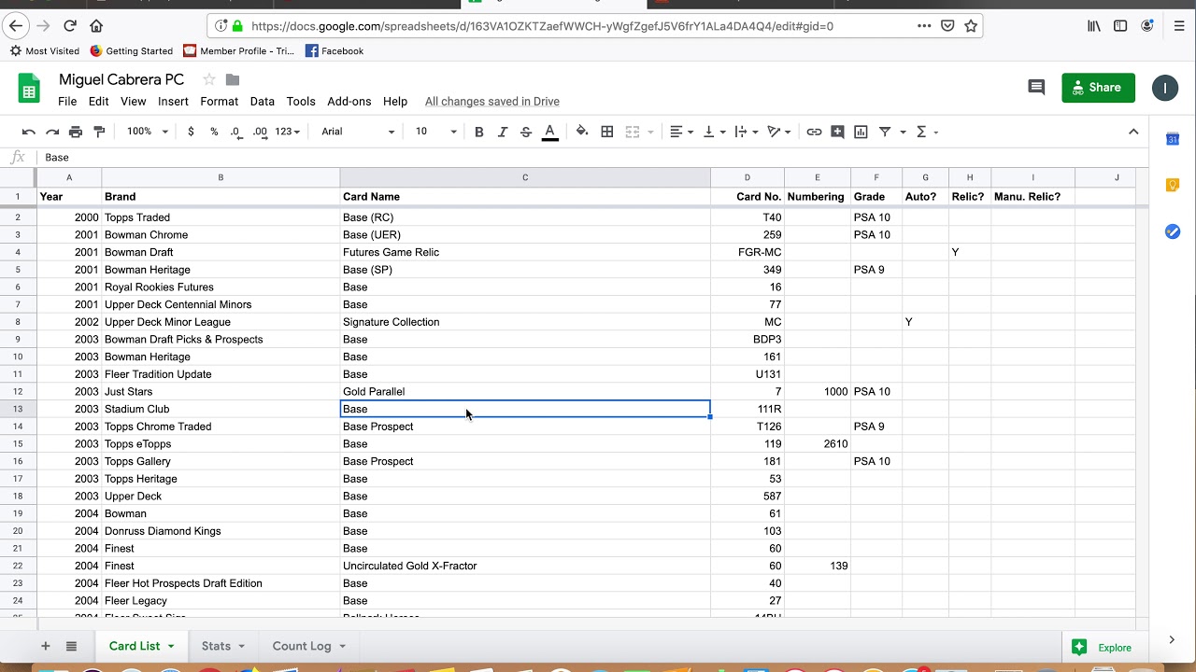Switch to the Count Log sheet tab
The width and height of the screenshot is (1196, 672).
302,646
